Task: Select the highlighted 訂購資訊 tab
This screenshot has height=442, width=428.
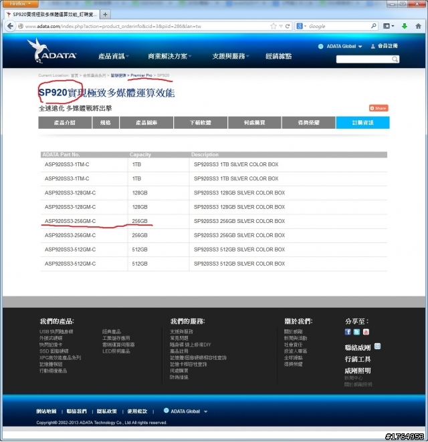Action: [362, 123]
